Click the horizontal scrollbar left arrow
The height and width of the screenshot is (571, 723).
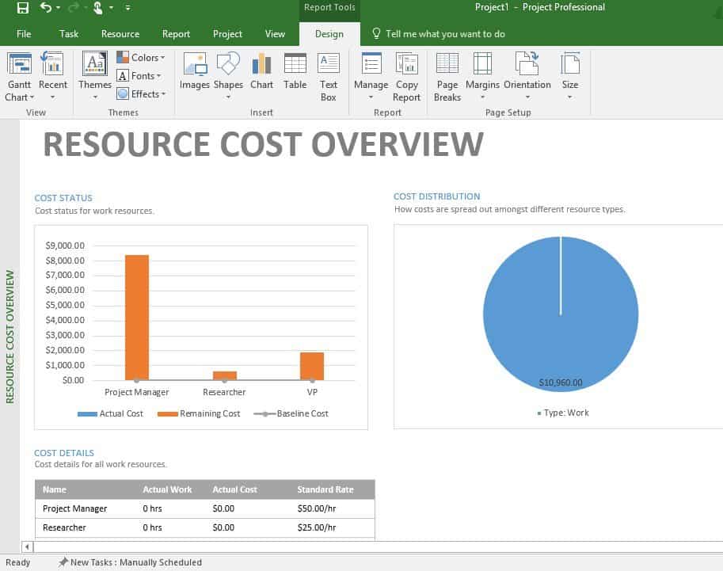(28, 546)
